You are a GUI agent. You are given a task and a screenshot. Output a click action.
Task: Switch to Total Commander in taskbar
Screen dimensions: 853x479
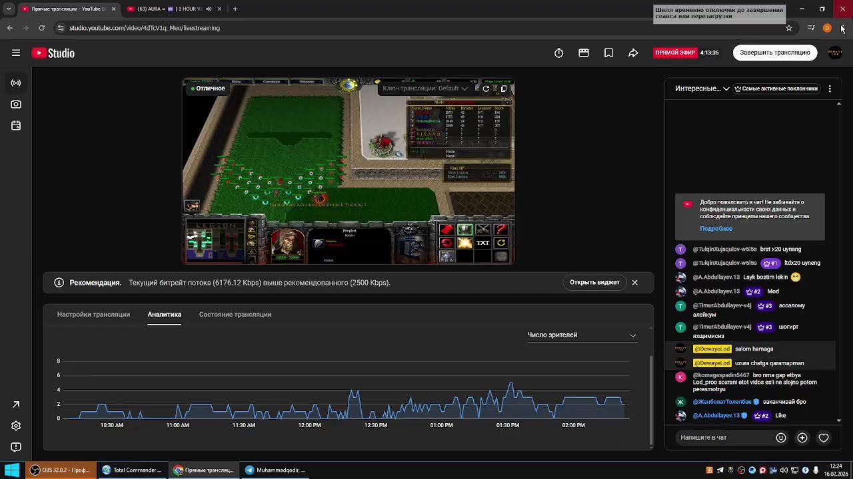click(132, 470)
